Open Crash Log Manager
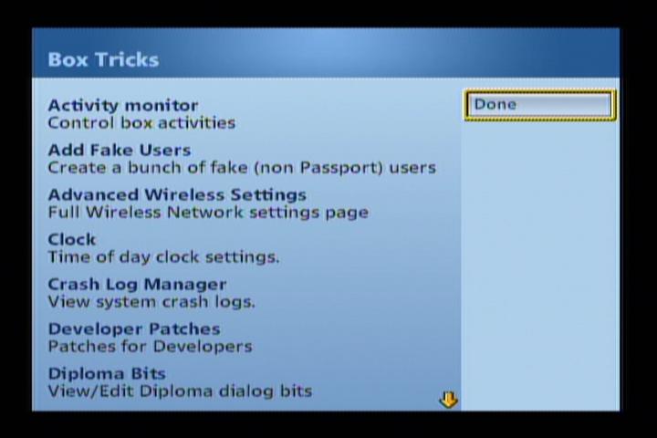Image resolution: width=657 pixels, height=438 pixels. 137,284
